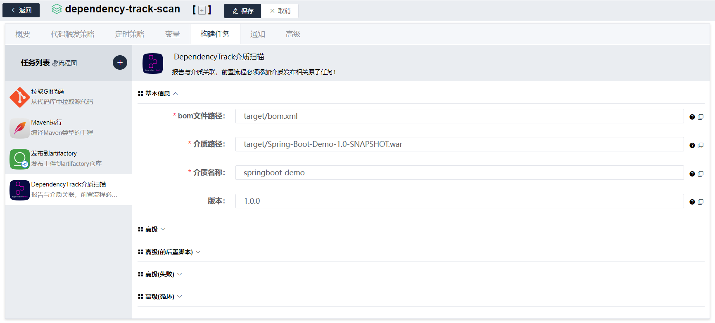Select the Maven feather task icon
The height and width of the screenshot is (323, 715).
tap(19, 128)
